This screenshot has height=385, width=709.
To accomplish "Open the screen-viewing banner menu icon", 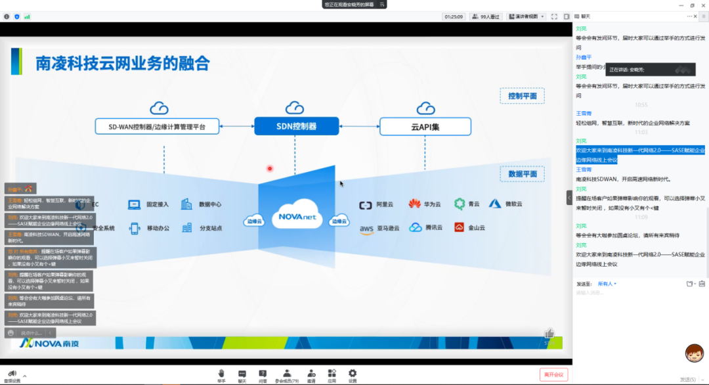I will click(x=382, y=5).
